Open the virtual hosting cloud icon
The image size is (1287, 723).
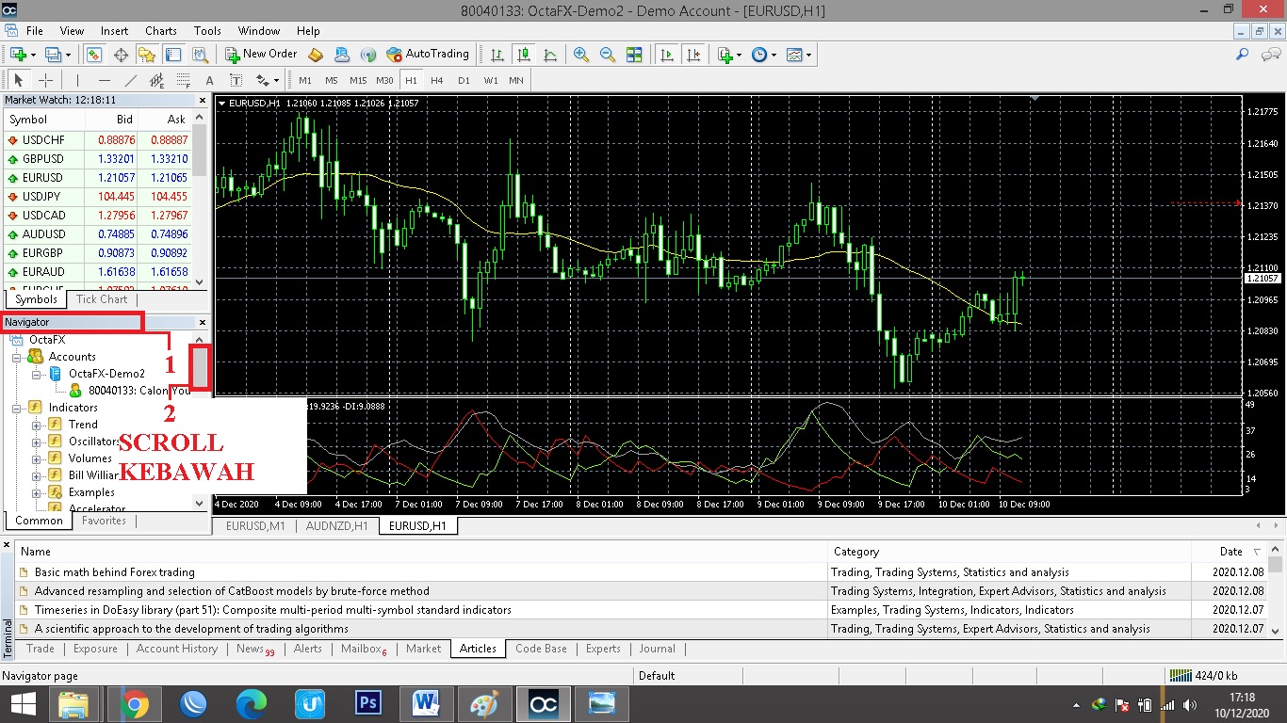[342, 55]
